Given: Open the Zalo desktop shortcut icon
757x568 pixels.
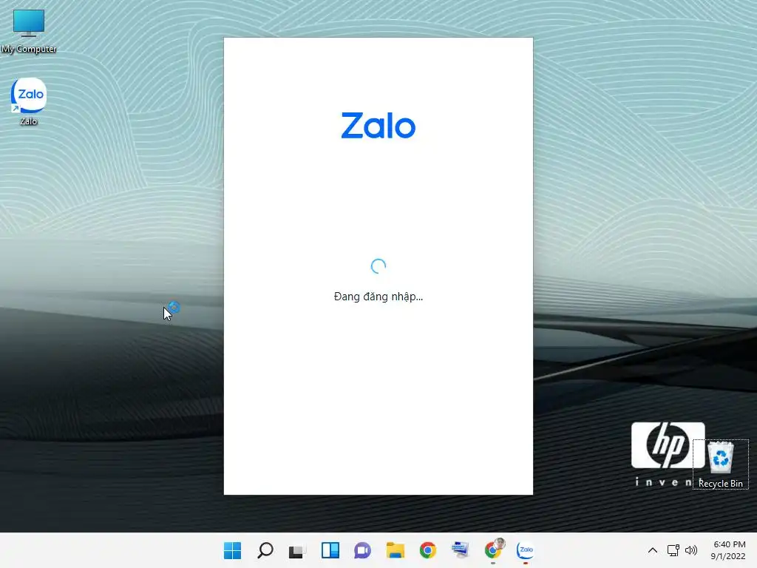Looking at the screenshot, I should [29, 101].
